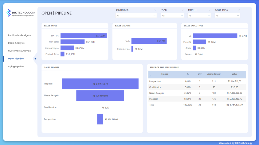Open the Customers 'All' dropdown
The image size is (259, 145).
click(136, 16)
